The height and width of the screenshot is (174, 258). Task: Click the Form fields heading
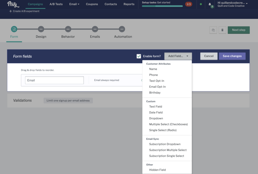click(x=22, y=56)
